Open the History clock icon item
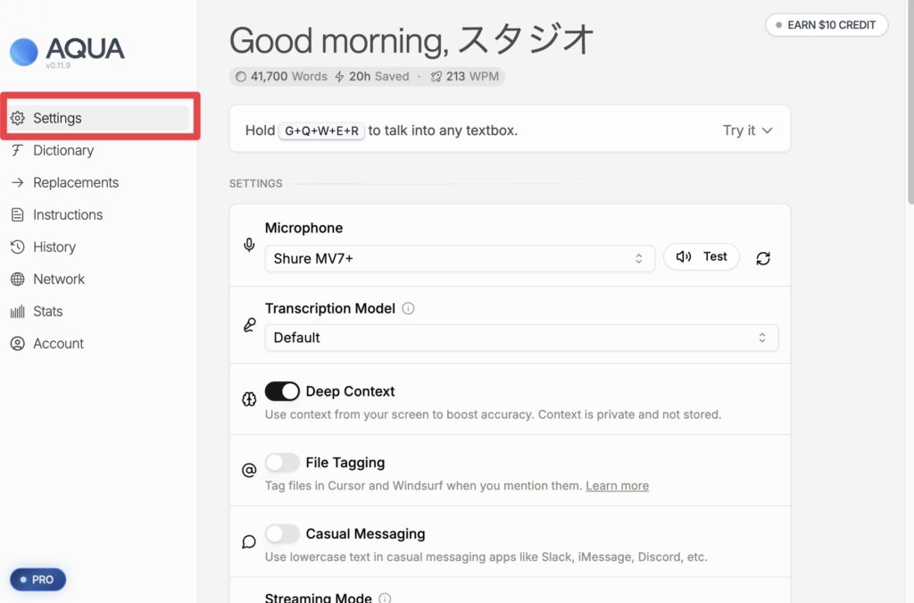 click(17, 247)
